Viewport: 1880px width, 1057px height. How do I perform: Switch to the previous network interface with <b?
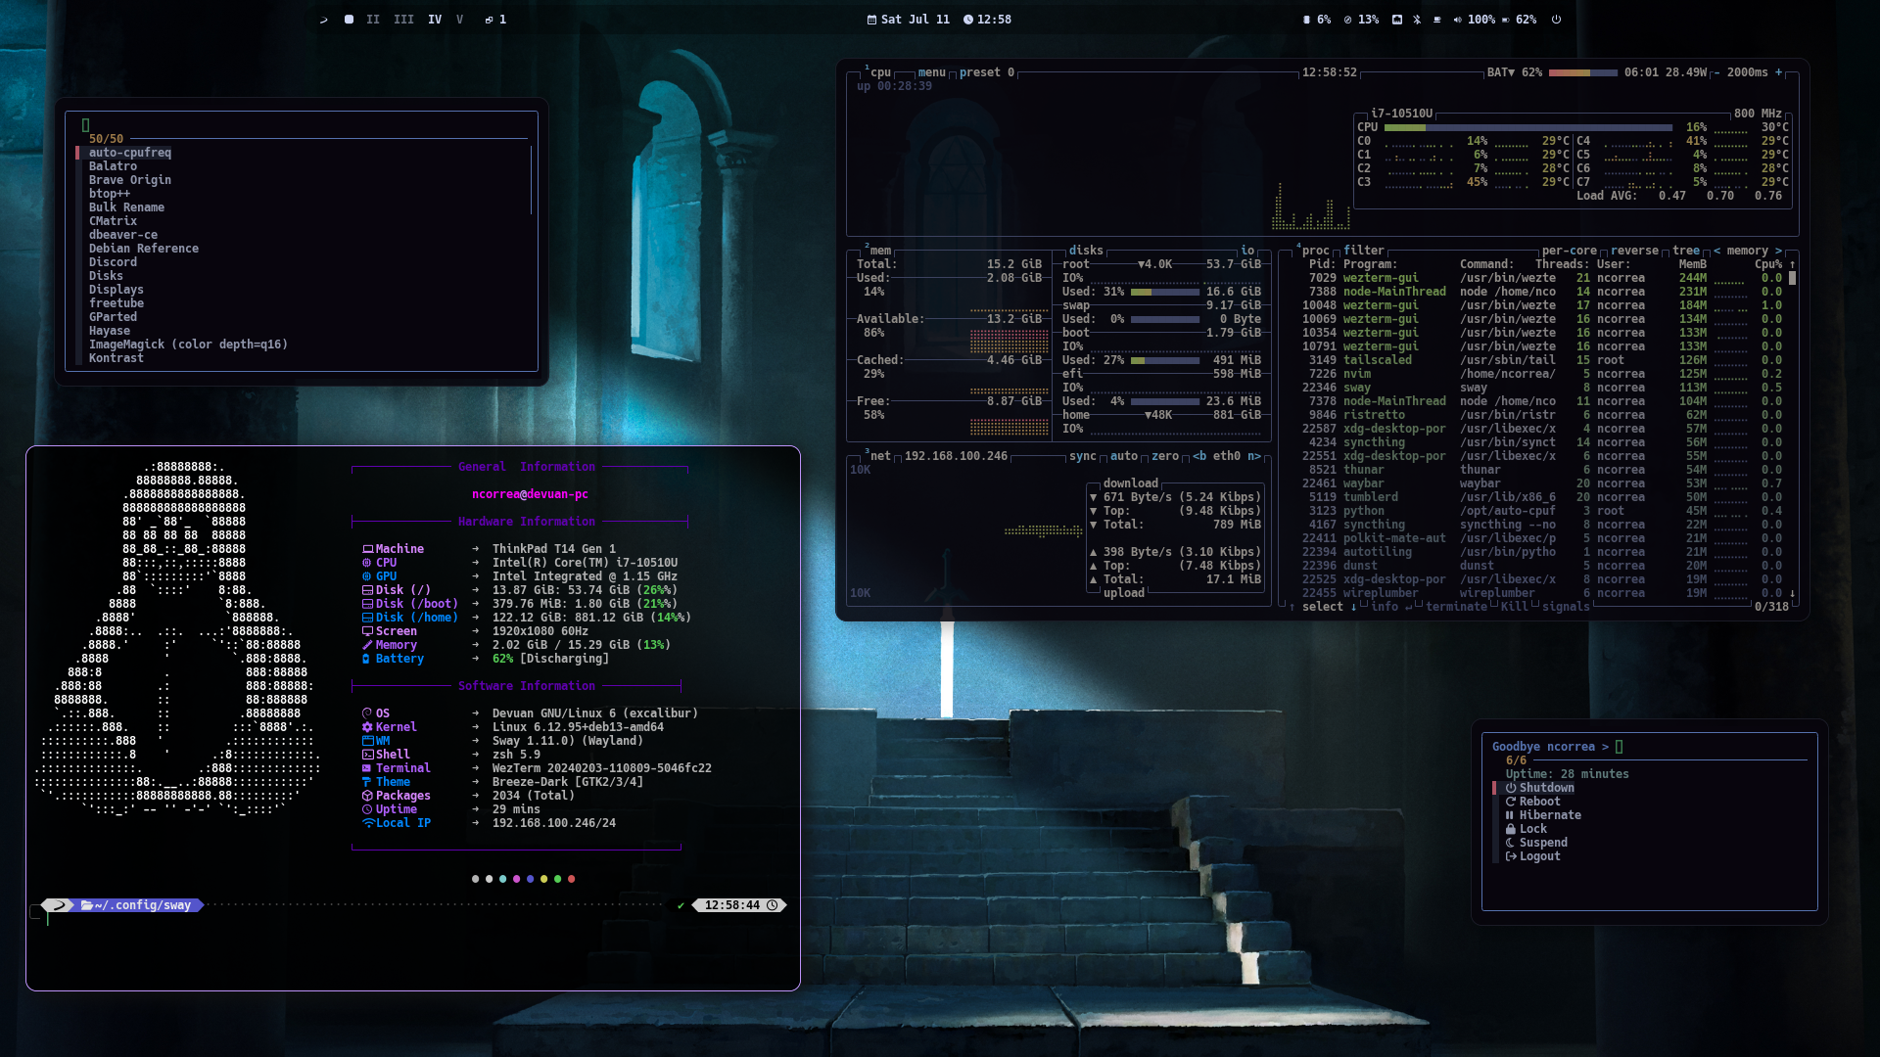(x=1199, y=456)
